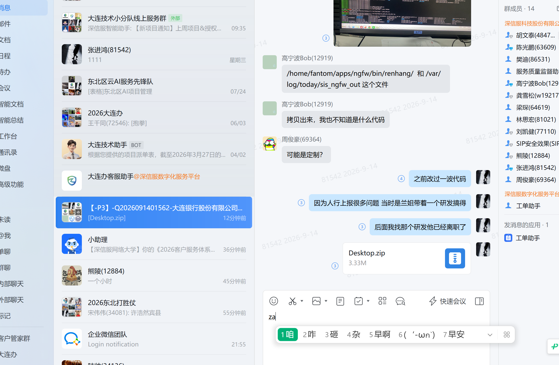Expand the calendar todo dropdown arrow
The image size is (559, 365).
pos(368,301)
